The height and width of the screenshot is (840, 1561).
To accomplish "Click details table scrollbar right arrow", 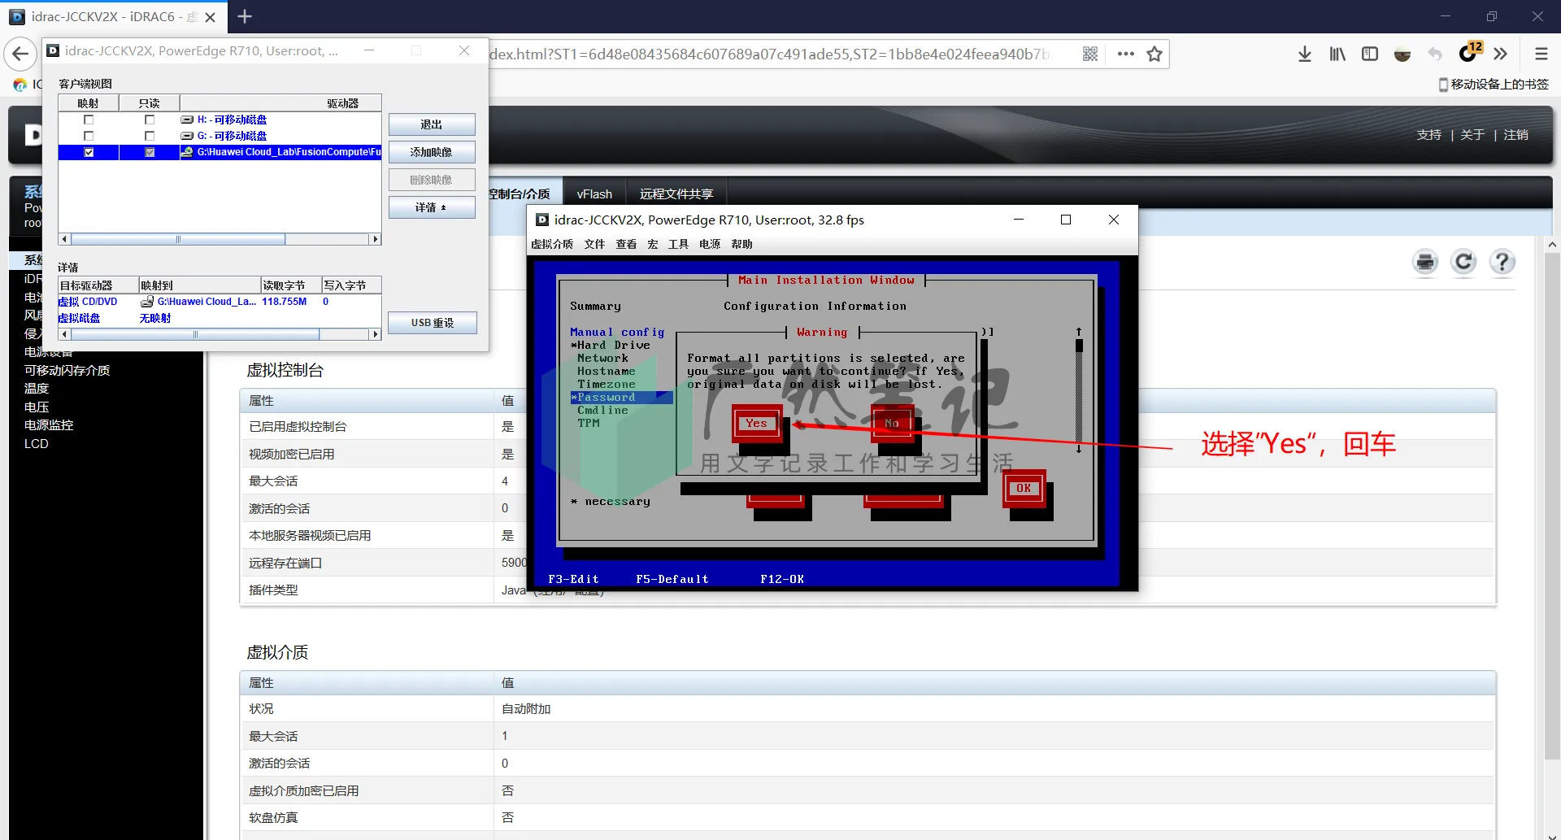I will pyautogui.click(x=375, y=334).
